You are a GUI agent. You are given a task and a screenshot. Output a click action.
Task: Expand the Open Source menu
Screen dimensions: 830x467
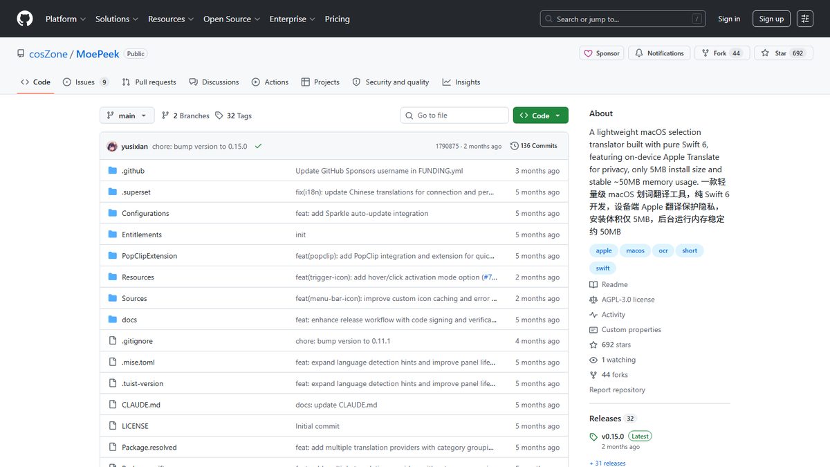pos(232,19)
